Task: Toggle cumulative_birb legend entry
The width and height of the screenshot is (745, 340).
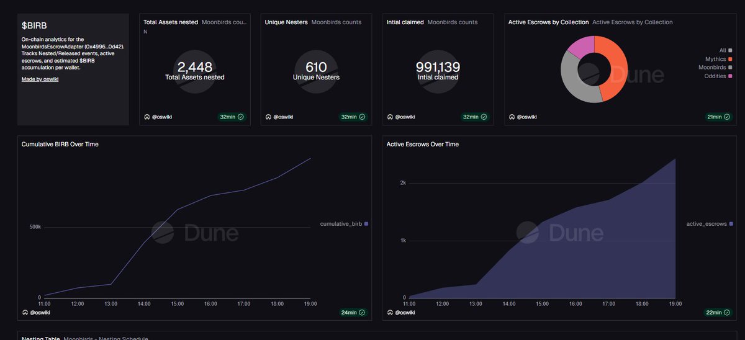Action: point(344,223)
